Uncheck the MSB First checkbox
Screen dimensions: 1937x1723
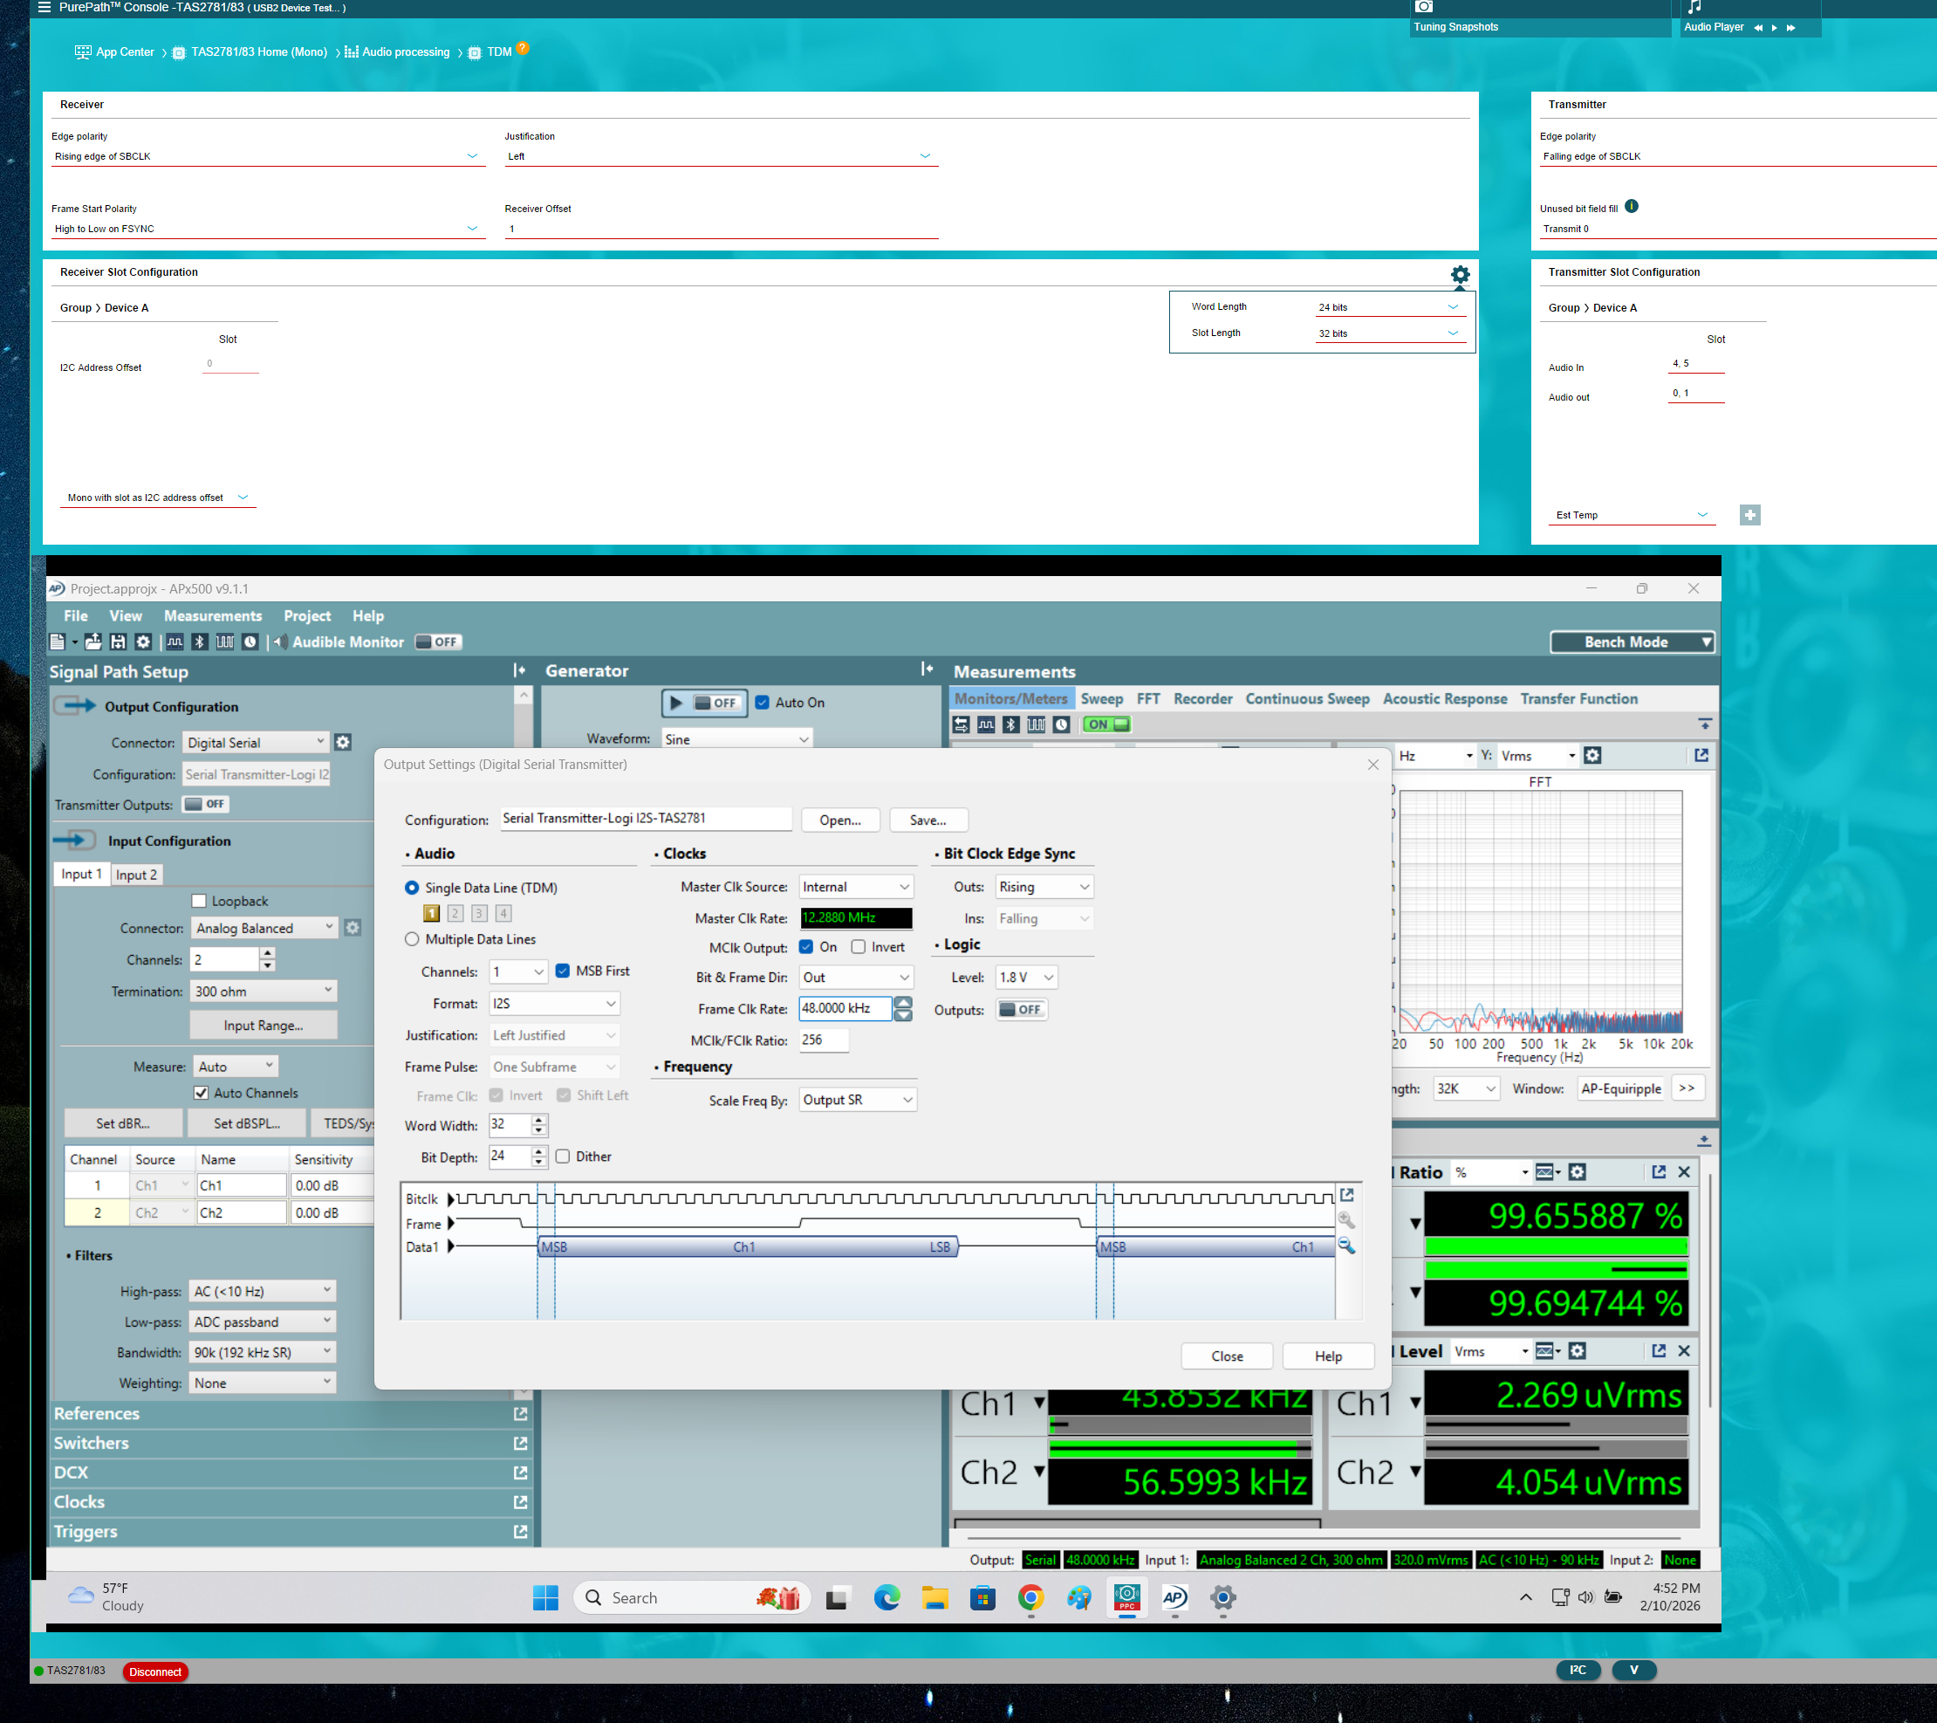coord(563,971)
